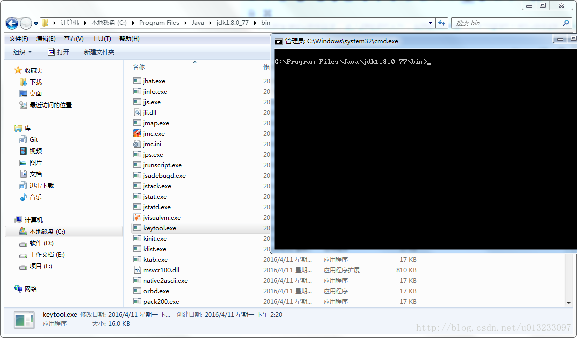Click the Back navigation arrow
The height and width of the screenshot is (338, 577).
coord(12,23)
